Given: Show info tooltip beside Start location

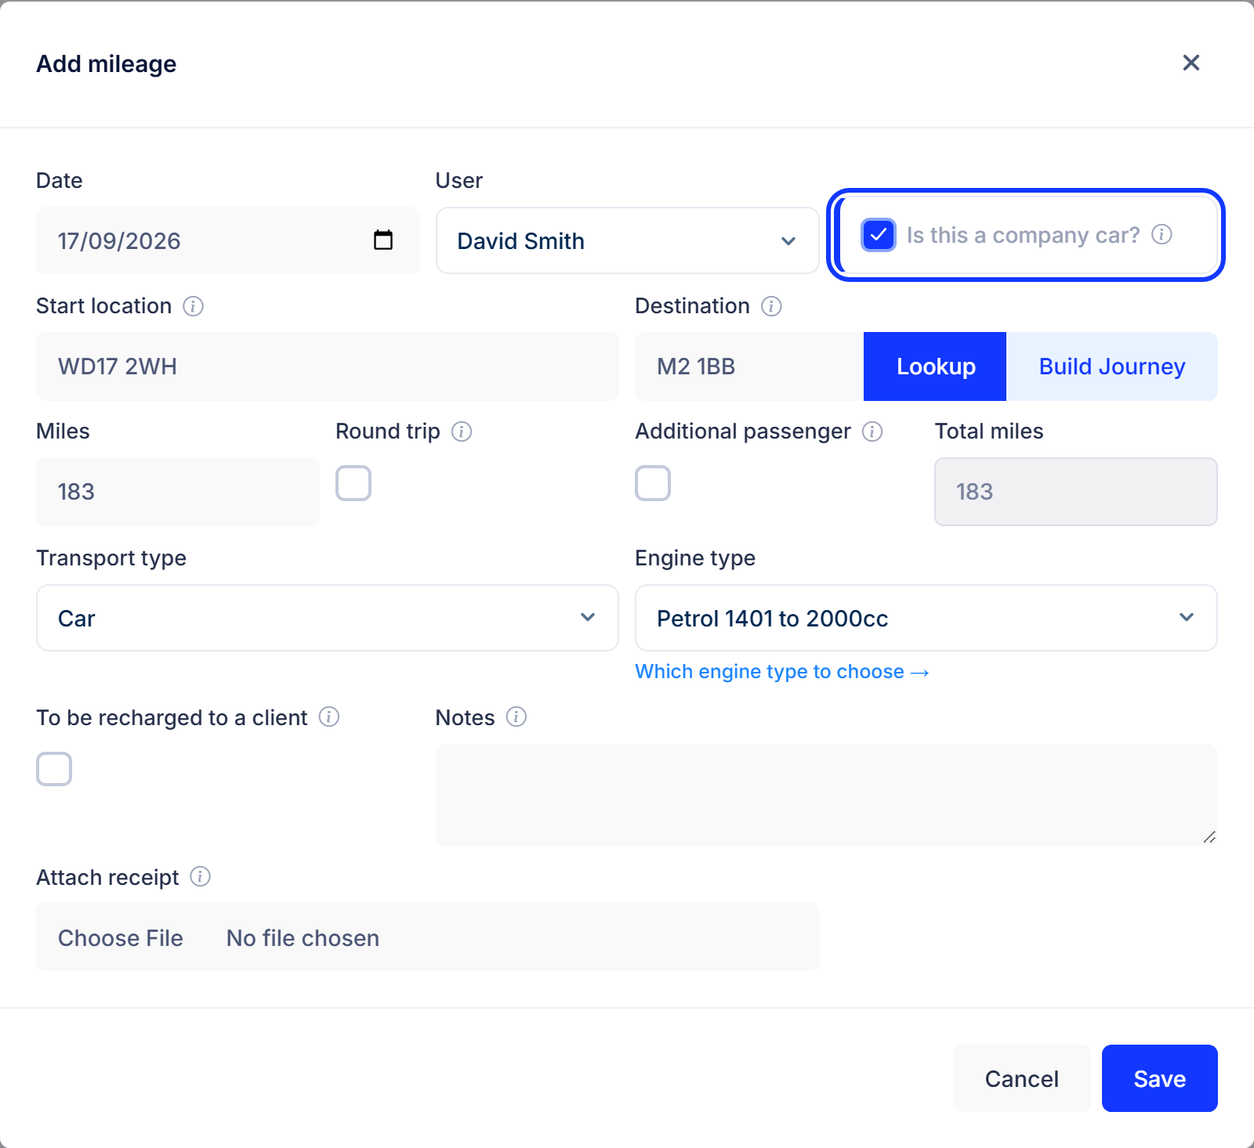Looking at the screenshot, I should 194,306.
